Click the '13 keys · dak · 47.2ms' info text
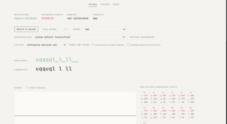 [79, 45]
